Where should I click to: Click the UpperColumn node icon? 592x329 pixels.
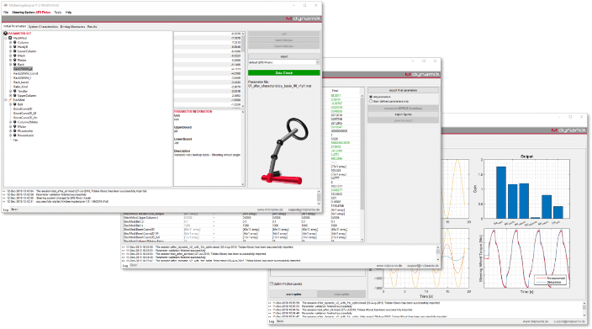[15, 96]
